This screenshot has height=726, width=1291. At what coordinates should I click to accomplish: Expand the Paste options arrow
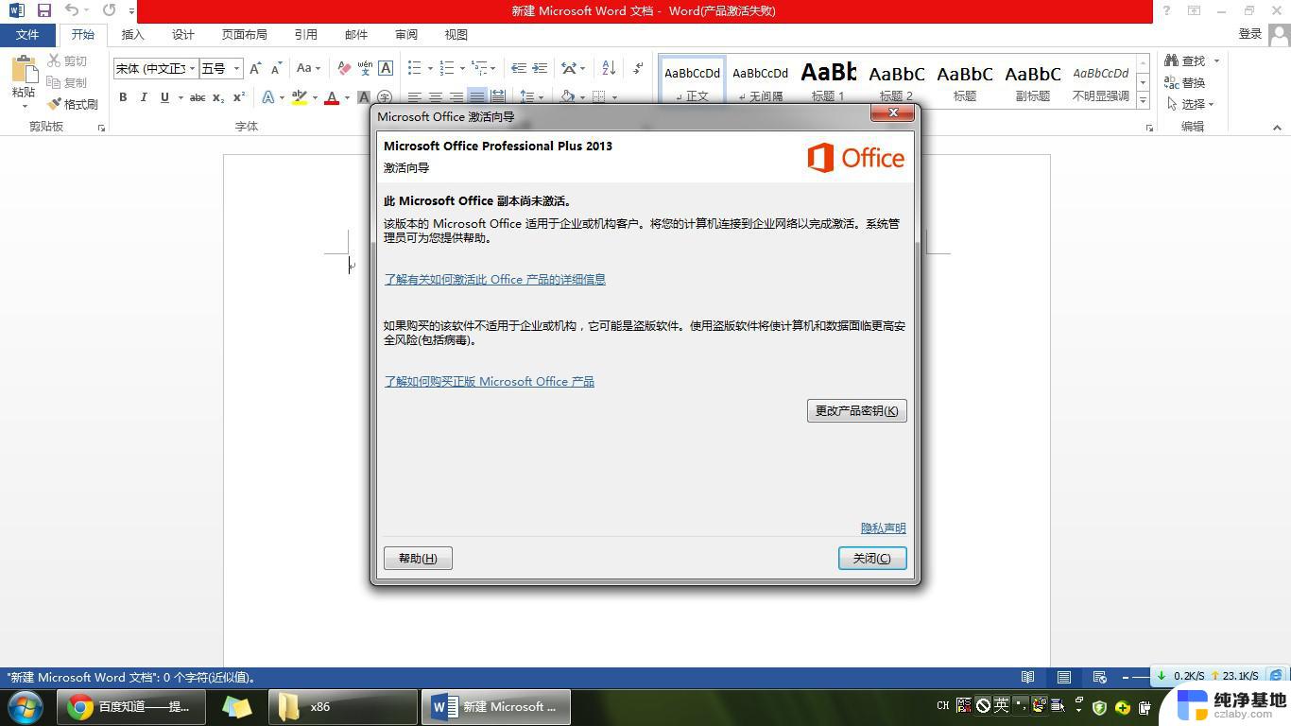pos(24,106)
